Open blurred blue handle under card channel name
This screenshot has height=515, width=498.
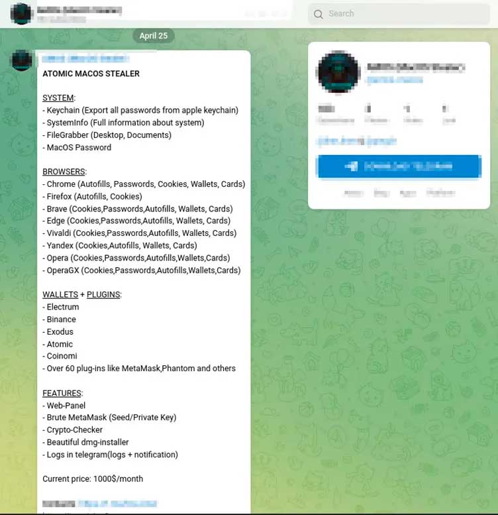click(x=395, y=80)
